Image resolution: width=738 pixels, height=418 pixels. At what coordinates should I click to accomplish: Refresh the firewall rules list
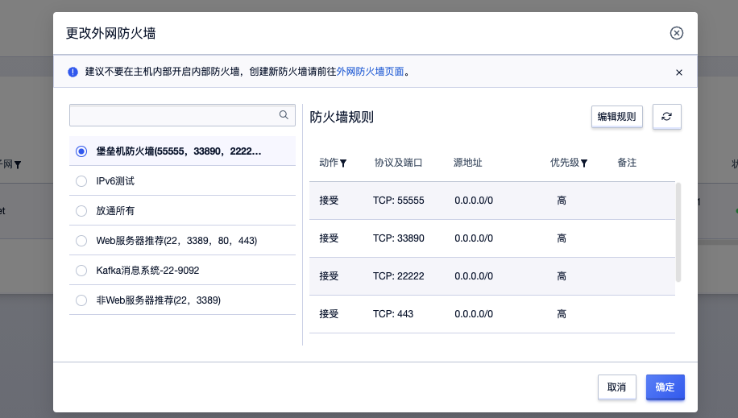[x=666, y=117]
